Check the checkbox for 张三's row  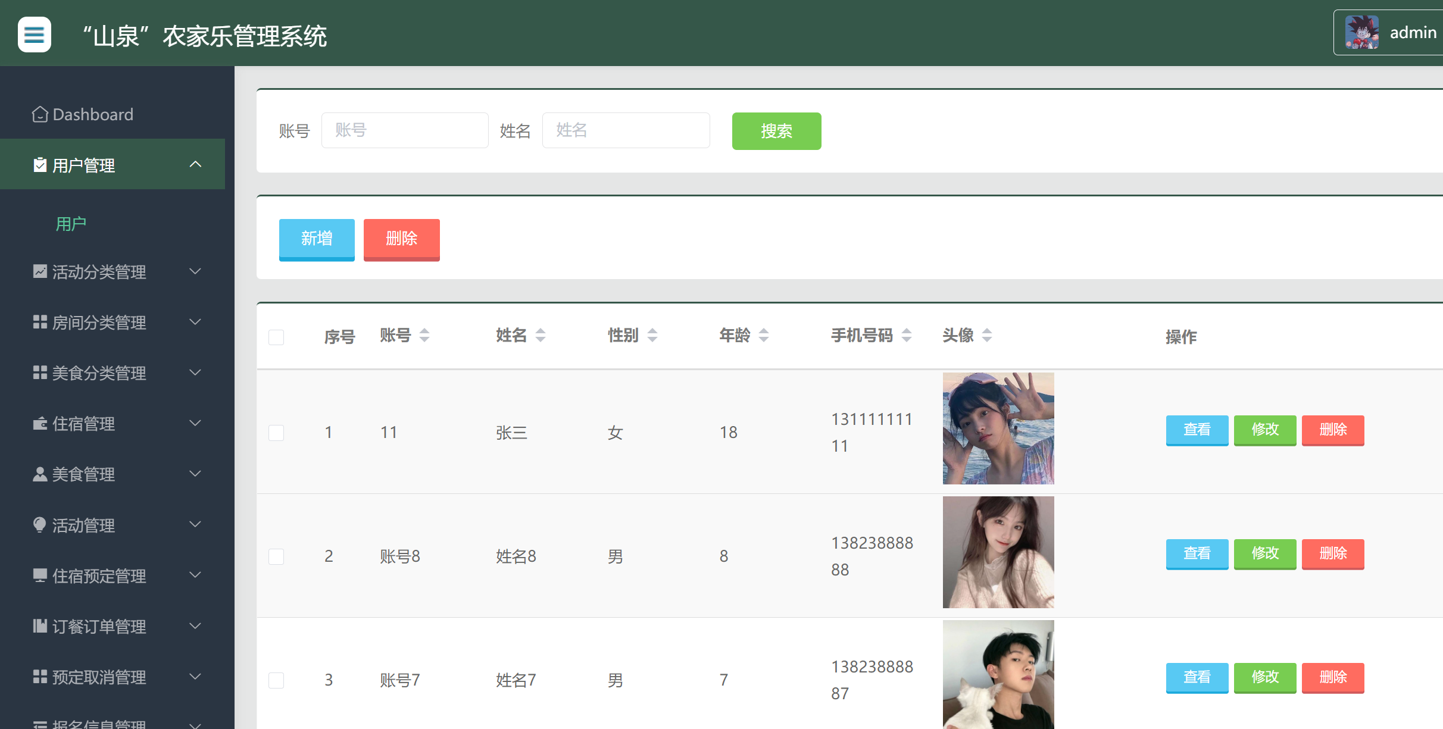click(276, 433)
